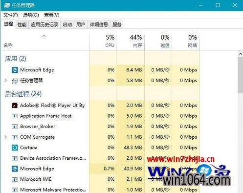Click the Microsoft Edge app icon under 应用
This screenshot has width=243, height=193.
point(15,70)
